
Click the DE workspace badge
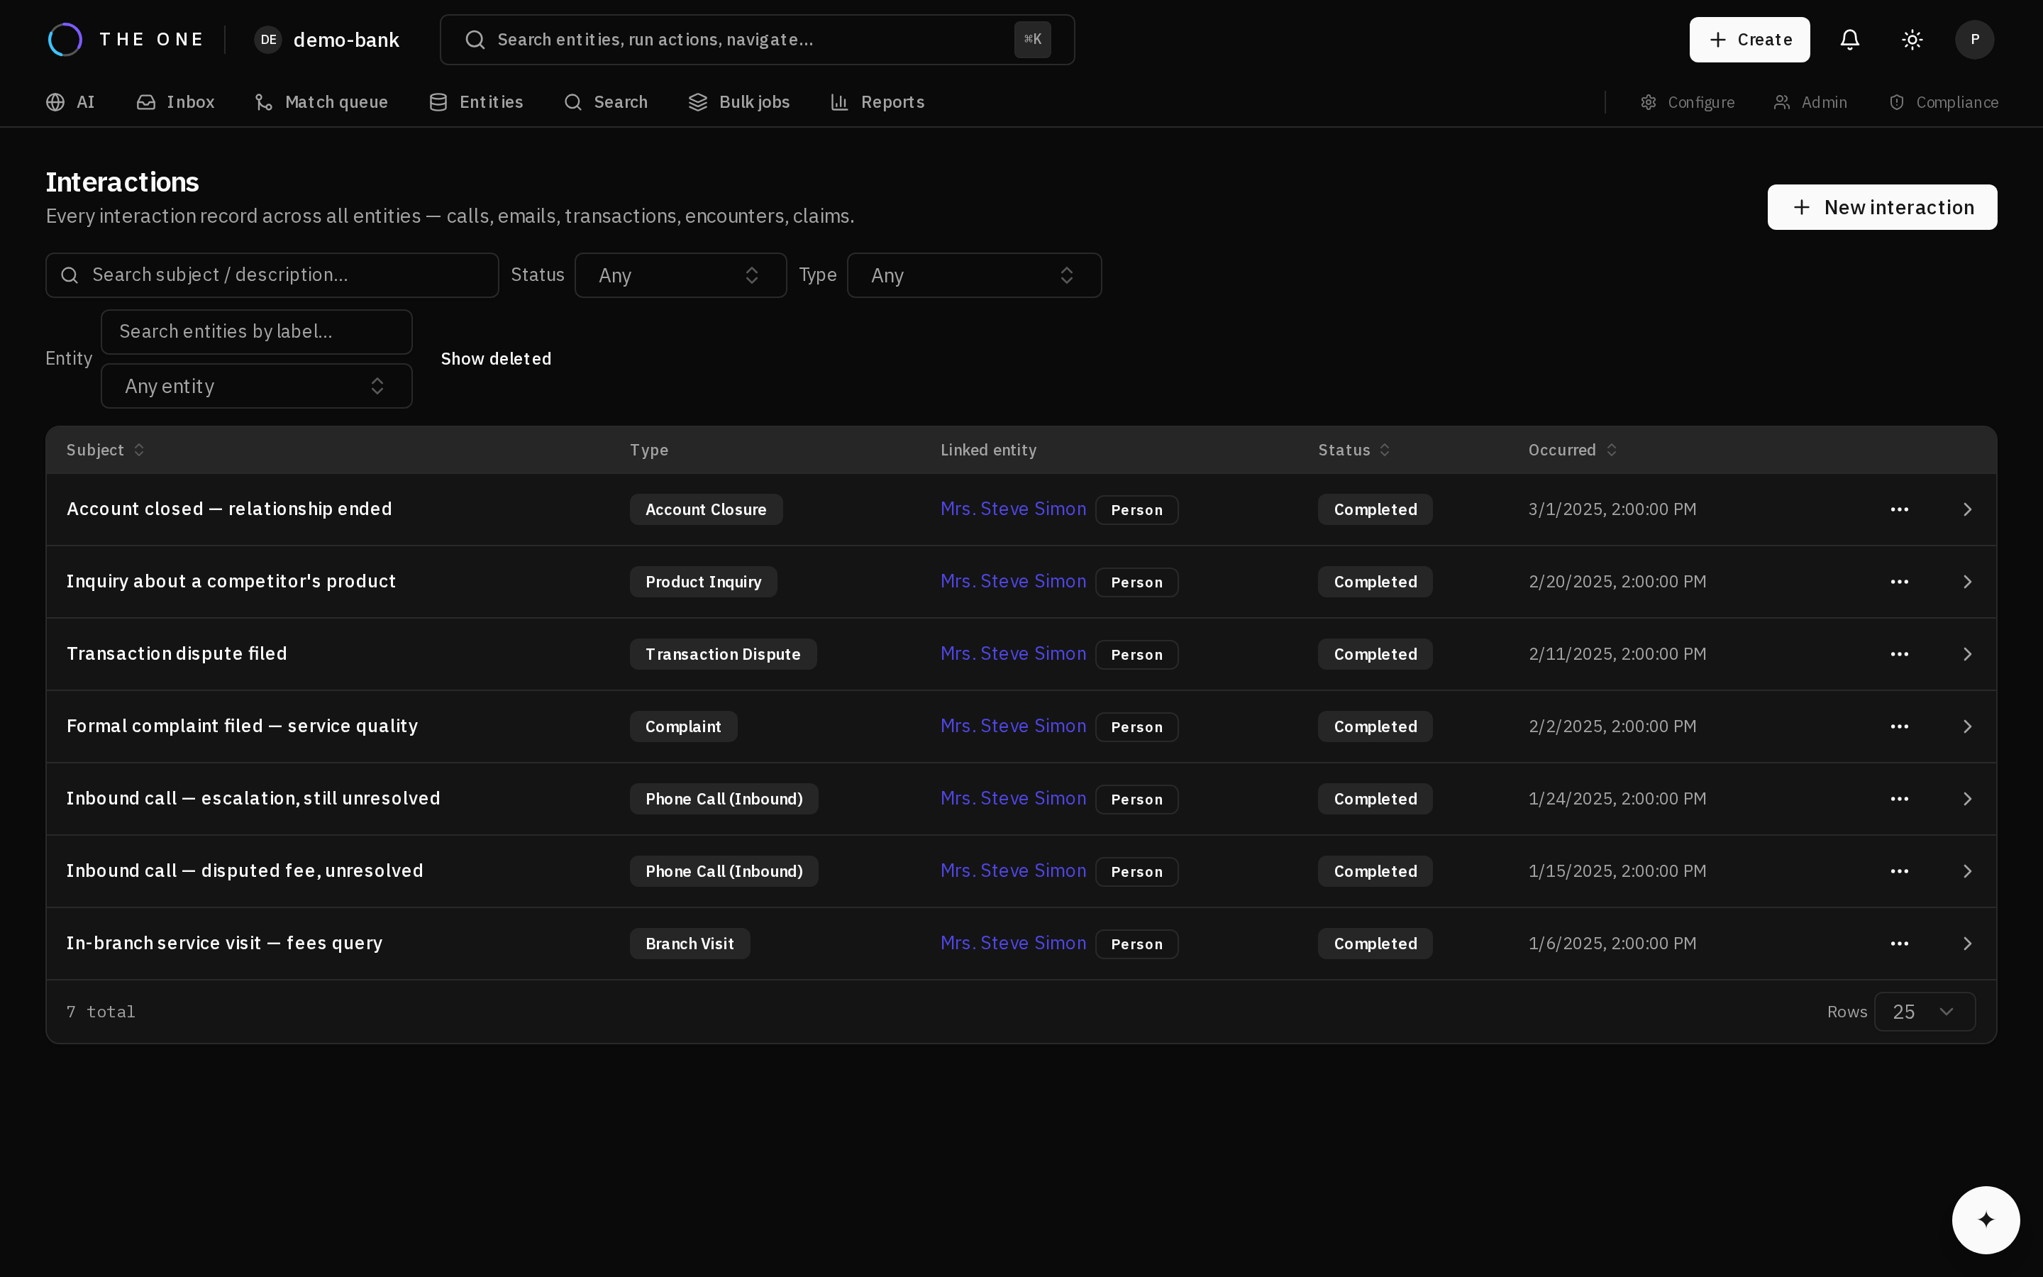[267, 40]
